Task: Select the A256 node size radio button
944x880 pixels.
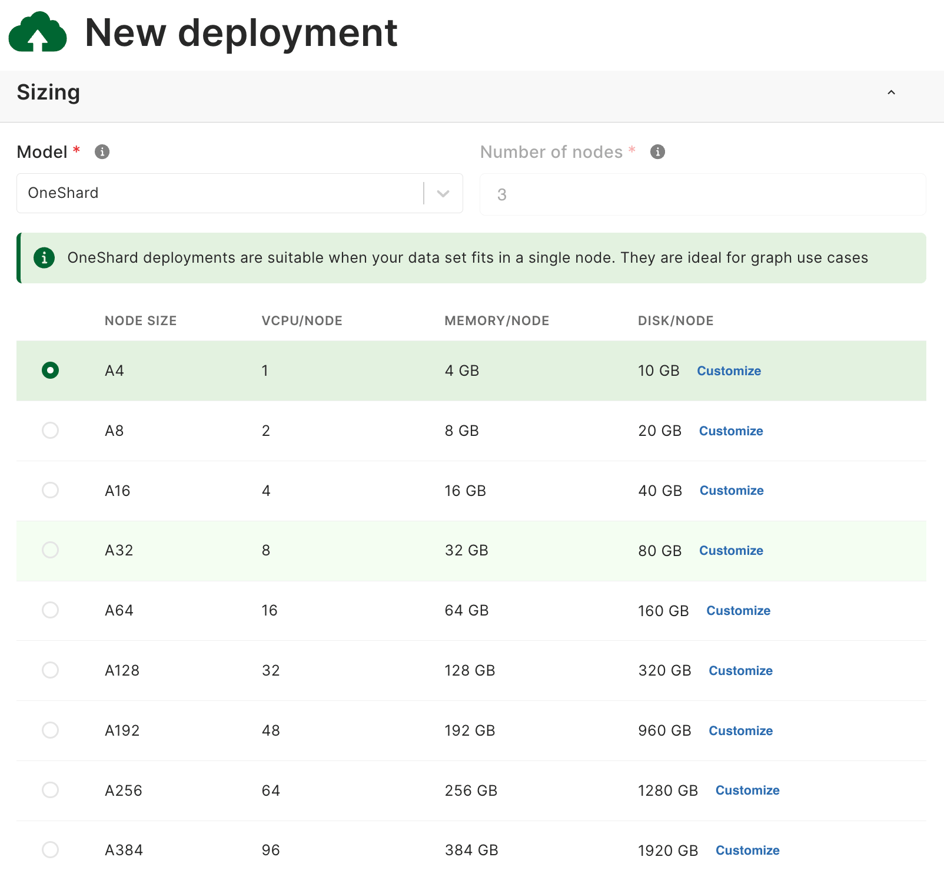Action: (51, 790)
